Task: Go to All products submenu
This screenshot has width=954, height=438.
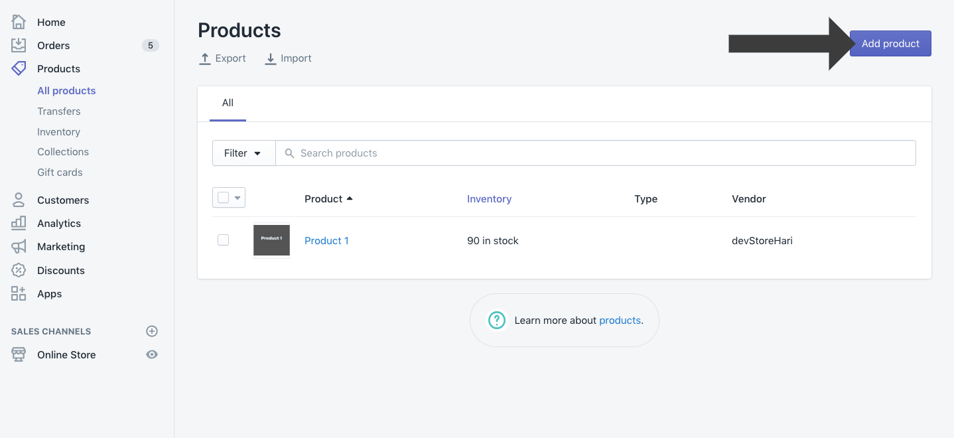Action: 66,90
